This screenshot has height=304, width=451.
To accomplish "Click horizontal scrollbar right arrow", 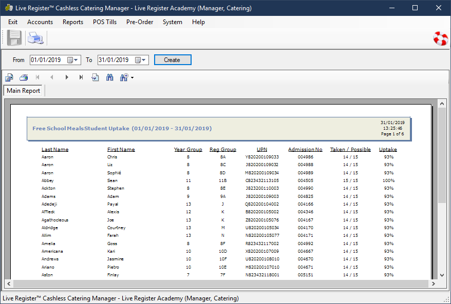I will coord(434,283).
